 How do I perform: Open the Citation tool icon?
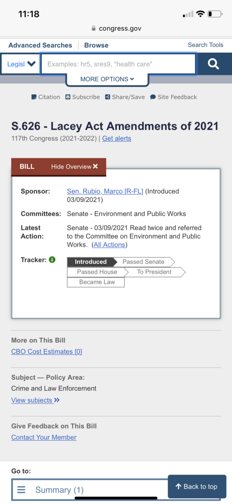click(x=34, y=97)
